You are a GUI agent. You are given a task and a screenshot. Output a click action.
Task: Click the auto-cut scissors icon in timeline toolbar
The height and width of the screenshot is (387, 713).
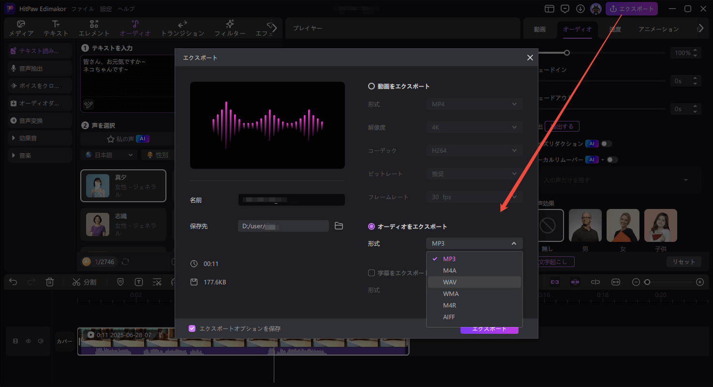click(157, 282)
